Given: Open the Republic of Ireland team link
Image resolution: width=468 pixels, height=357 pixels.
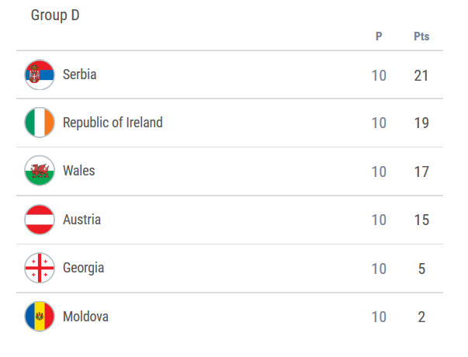Looking at the screenshot, I should [113, 123].
